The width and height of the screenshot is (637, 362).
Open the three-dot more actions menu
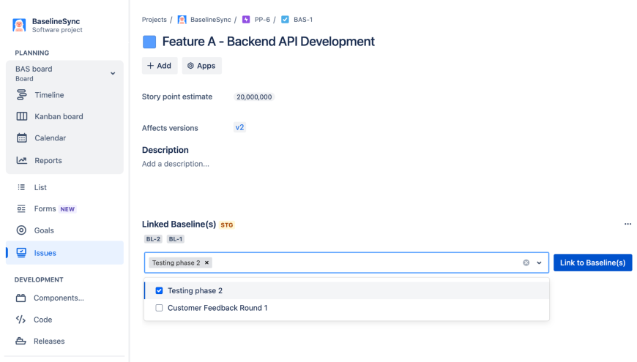(627, 225)
